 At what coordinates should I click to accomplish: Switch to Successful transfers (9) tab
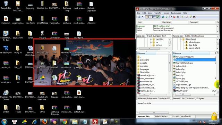tap(181, 116)
